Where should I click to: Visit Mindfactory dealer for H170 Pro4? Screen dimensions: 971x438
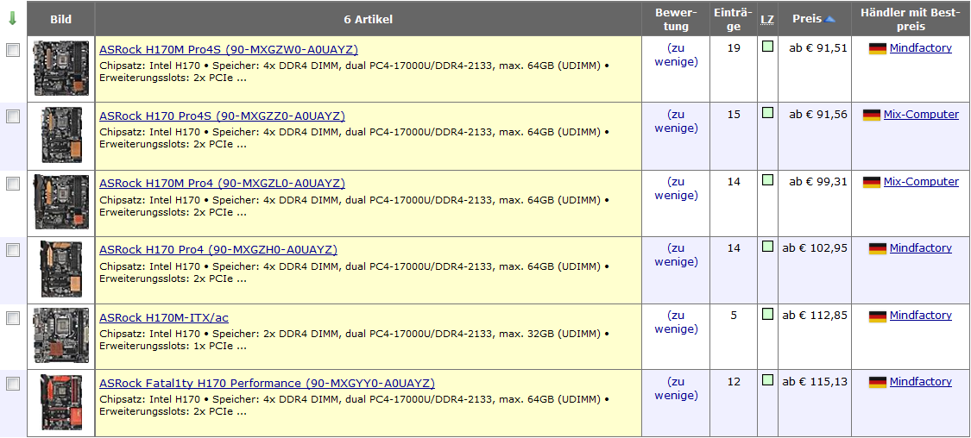click(920, 248)
